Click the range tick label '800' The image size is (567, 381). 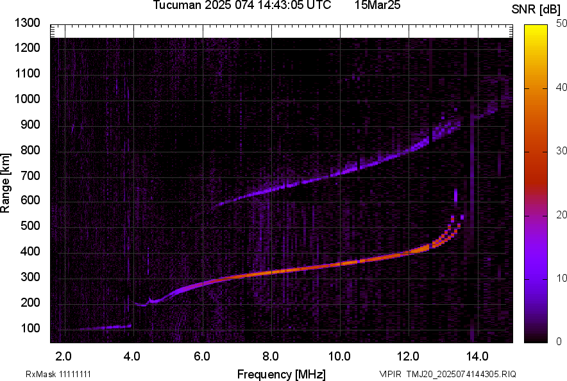pyautogui.click(x=30, y=150)
